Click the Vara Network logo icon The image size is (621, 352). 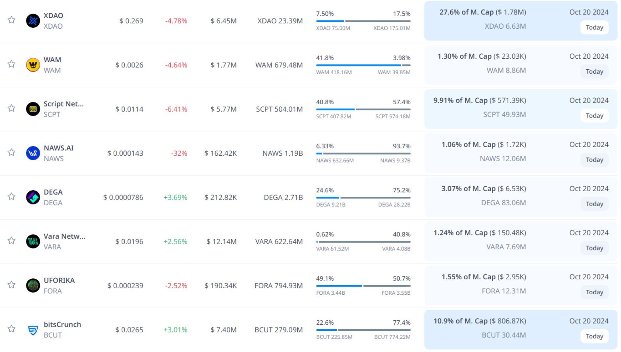point(33,242)
